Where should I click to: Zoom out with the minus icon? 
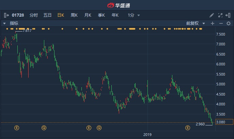tap(221, 23)
